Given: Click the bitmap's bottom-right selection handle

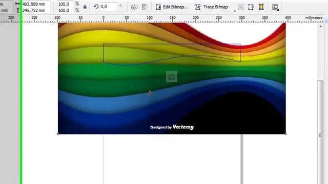Looking at the screenshot, I should 286,134.
